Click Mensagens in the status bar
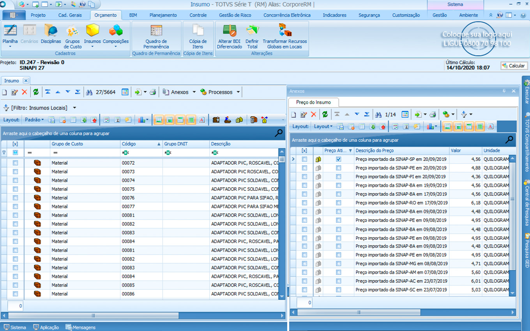Viewport: 530px width, 331px height. click(x=81, y=327)
